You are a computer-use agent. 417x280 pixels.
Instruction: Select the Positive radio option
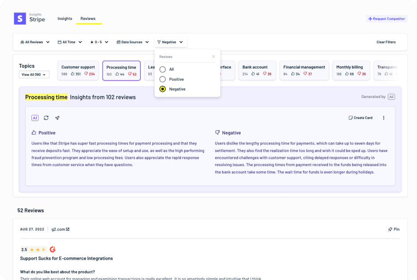tap(162, 79)
